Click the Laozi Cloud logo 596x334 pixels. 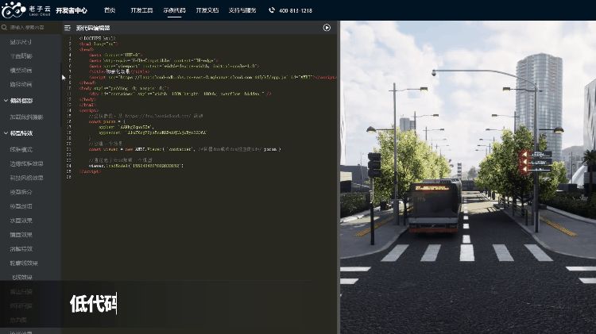(26, 10)
